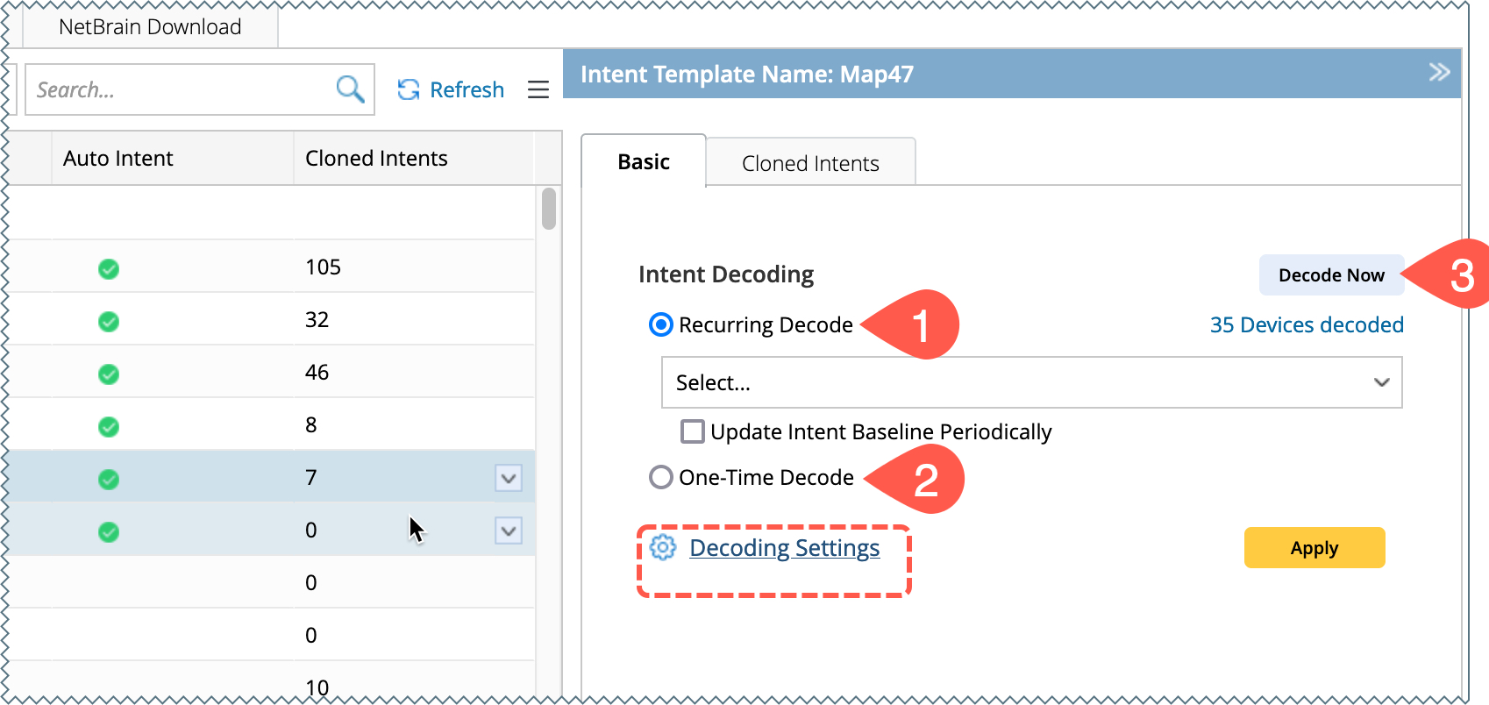This screenshot has width=1489, height=705.
Task: Click green check in row with 105
Action: click(x=109, y=268)
